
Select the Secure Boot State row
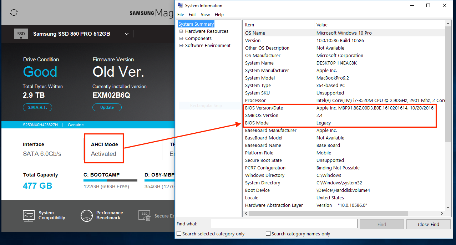[344, 160]
